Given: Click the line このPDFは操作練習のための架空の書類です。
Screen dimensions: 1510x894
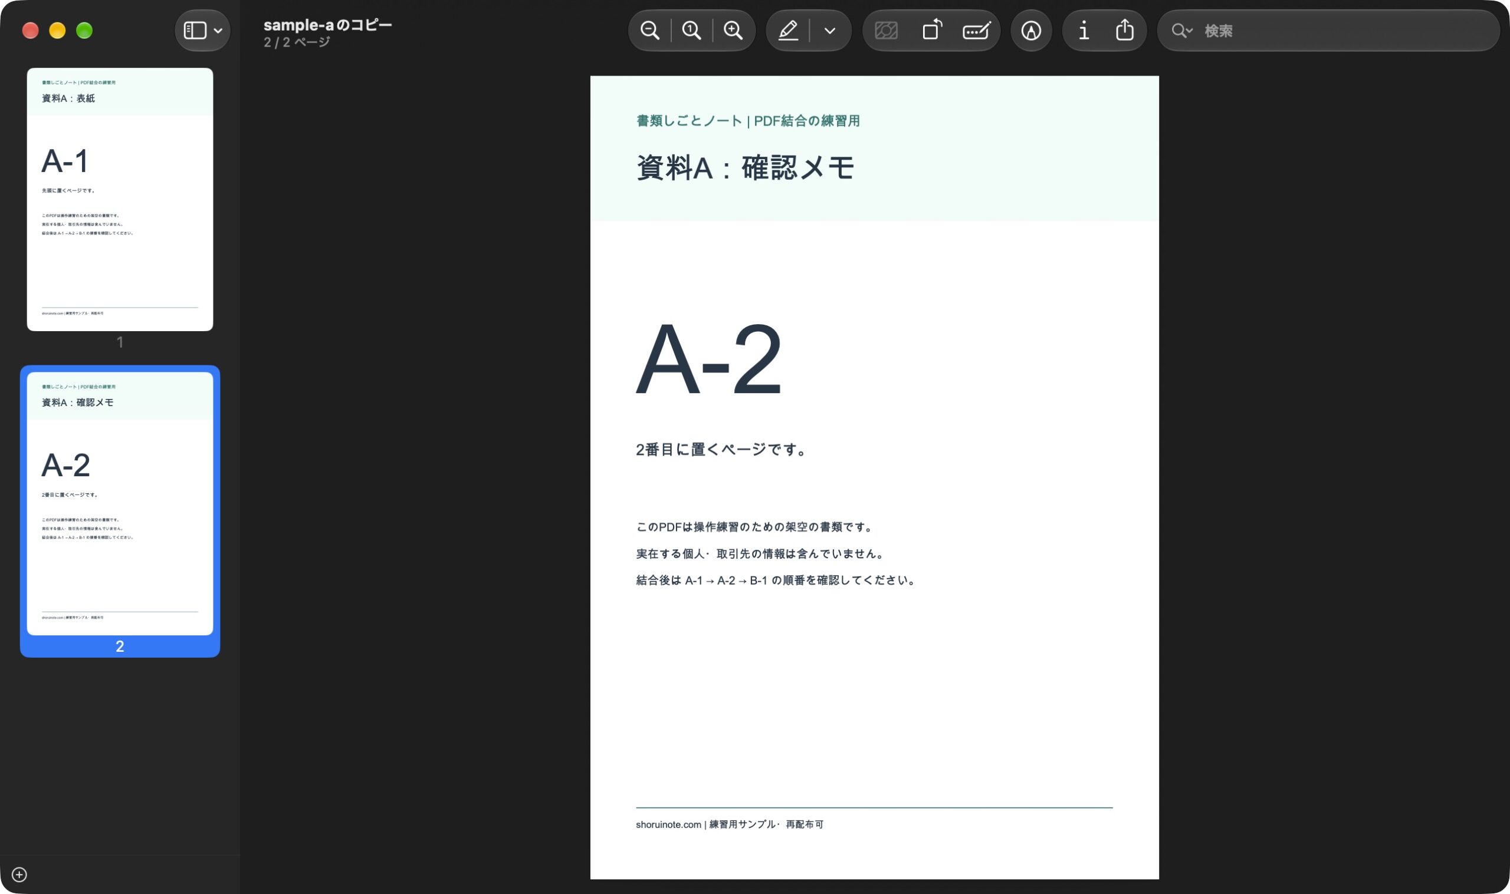Looking at the screenshot, I should (x=754, y=527).
